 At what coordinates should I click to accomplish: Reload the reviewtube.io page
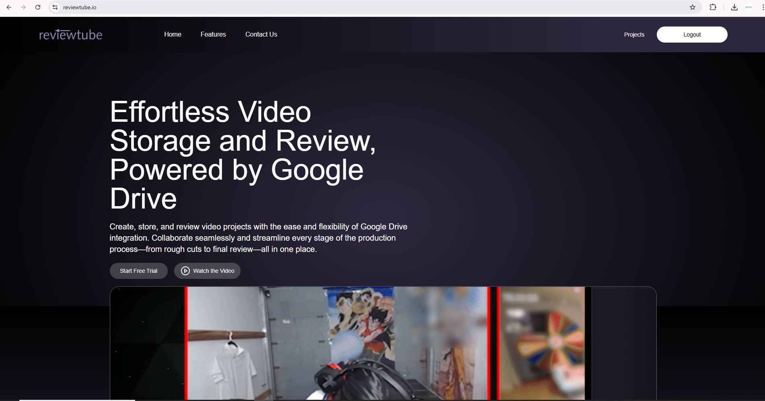[x=38, y=7]
